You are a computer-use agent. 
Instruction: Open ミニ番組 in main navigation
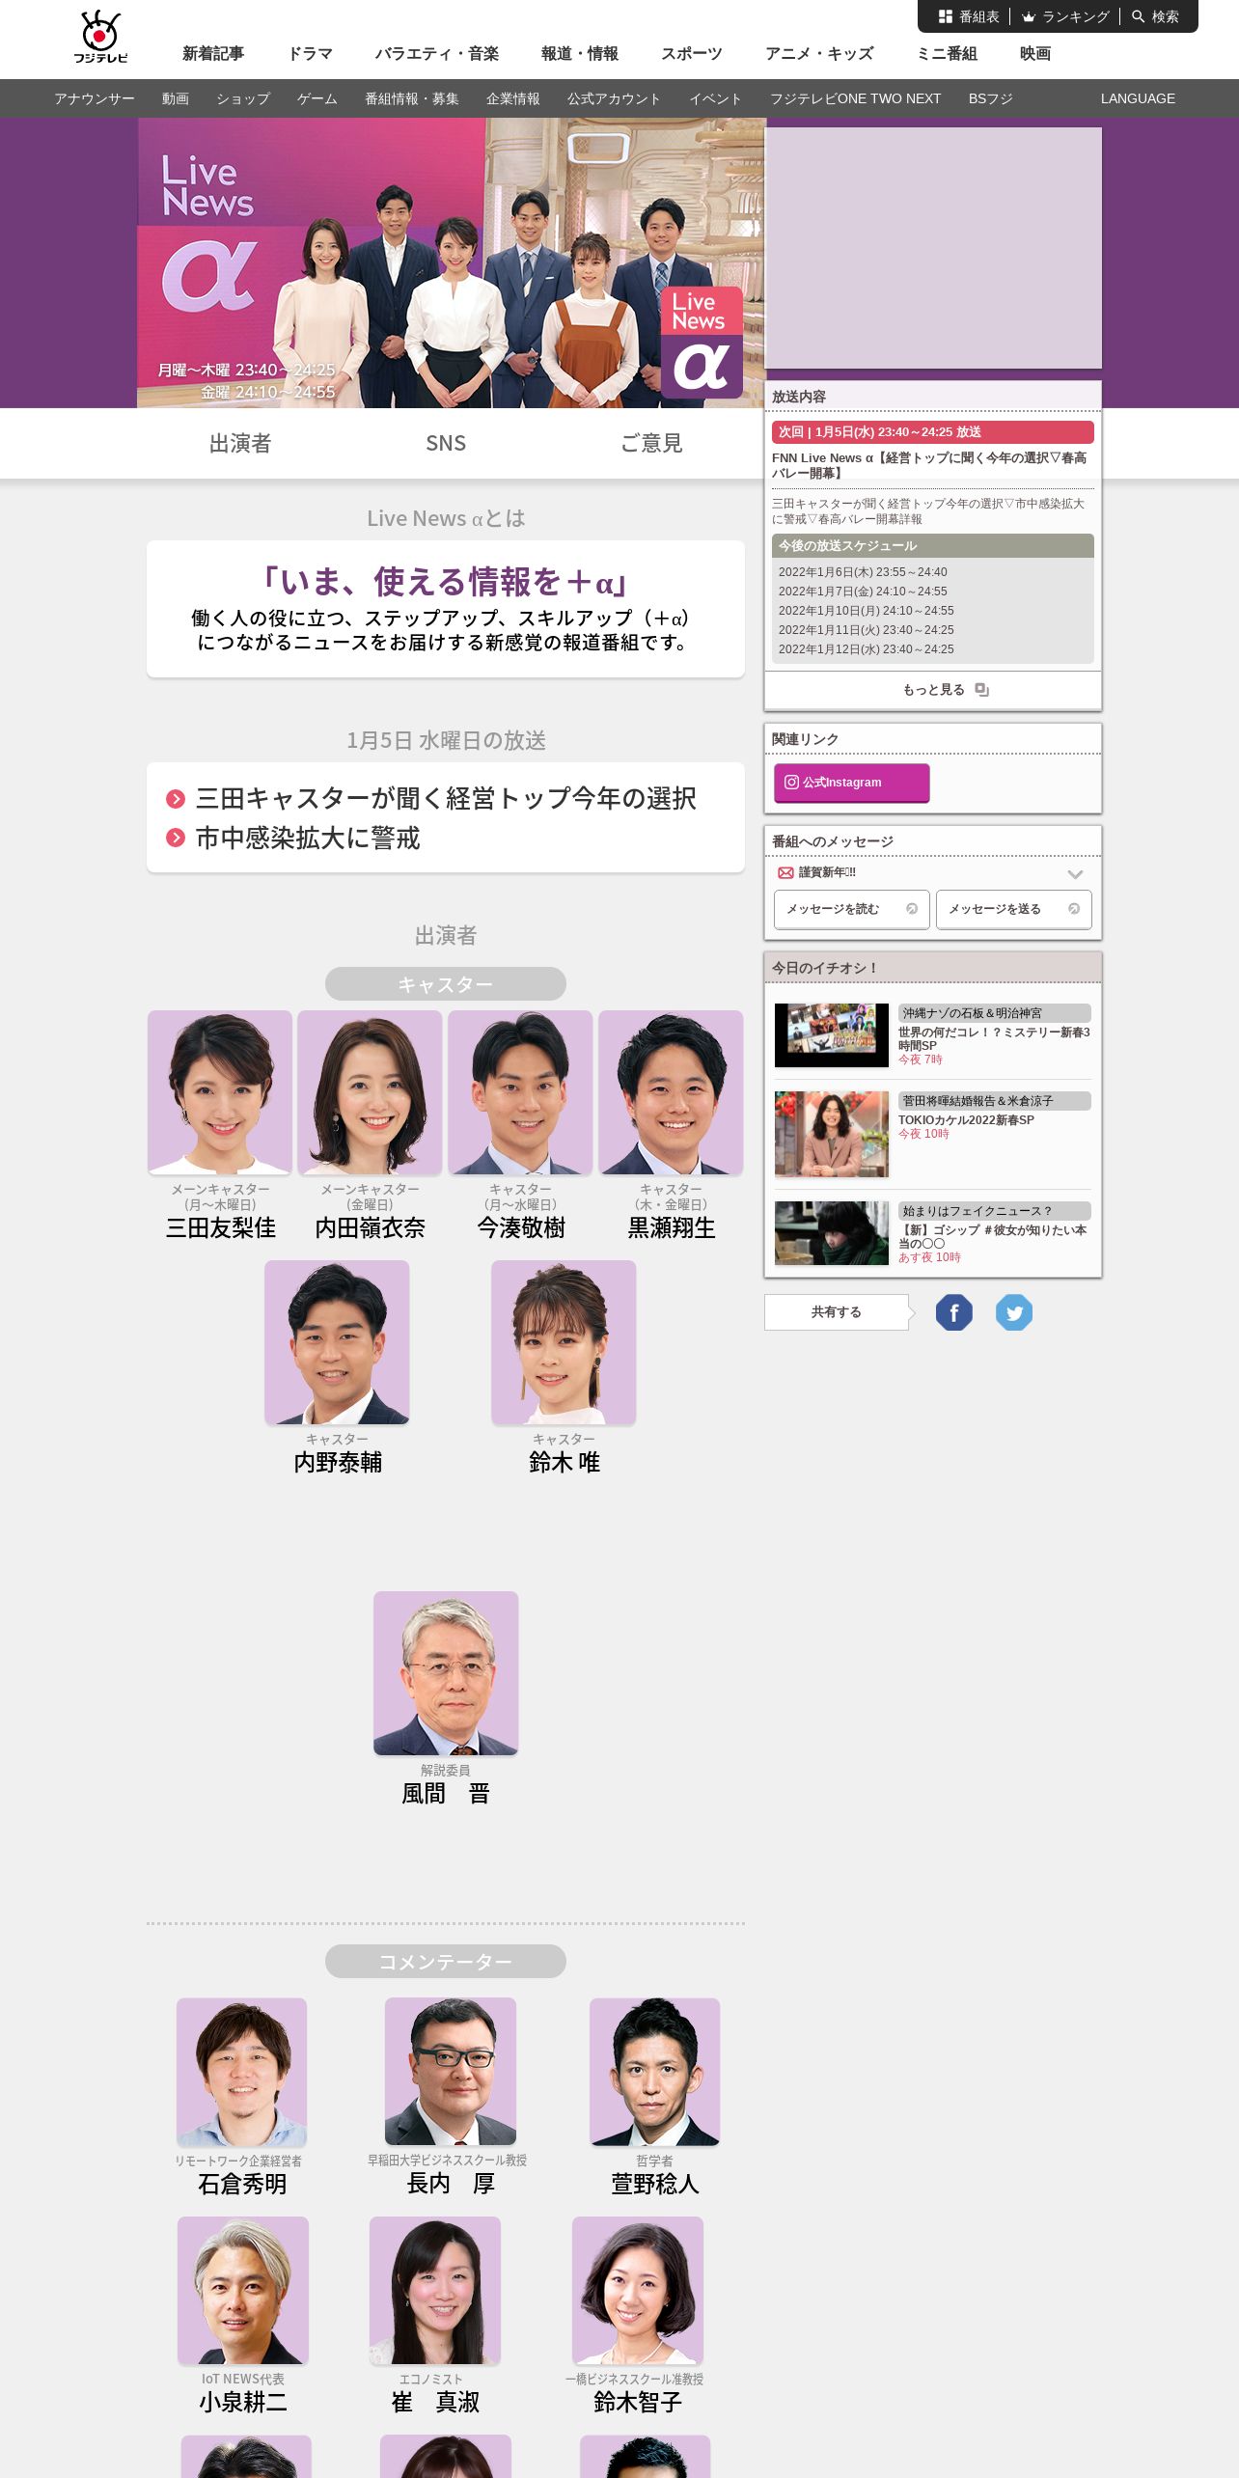pos(947,54)
